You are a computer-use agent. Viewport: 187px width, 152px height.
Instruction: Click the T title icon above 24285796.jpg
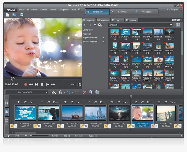(89, 102)
